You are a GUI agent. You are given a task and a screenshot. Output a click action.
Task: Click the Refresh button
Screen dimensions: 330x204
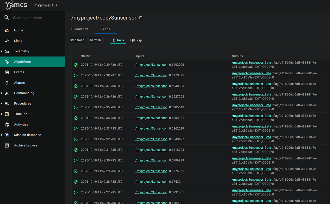[95, 40]
